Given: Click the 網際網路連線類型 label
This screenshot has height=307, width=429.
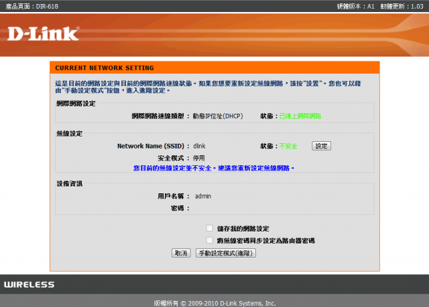Looking at the screenshot, I should (158, 116).
